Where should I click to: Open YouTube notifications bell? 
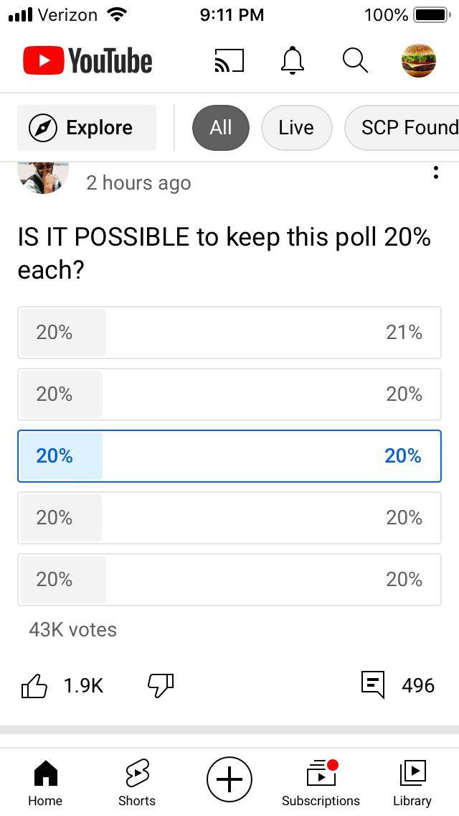(x=291, y=61)
